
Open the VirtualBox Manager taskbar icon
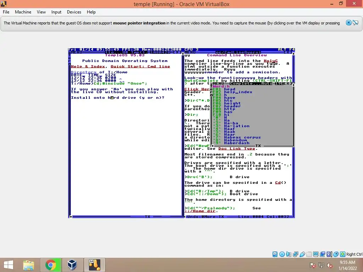pos(72,265)
